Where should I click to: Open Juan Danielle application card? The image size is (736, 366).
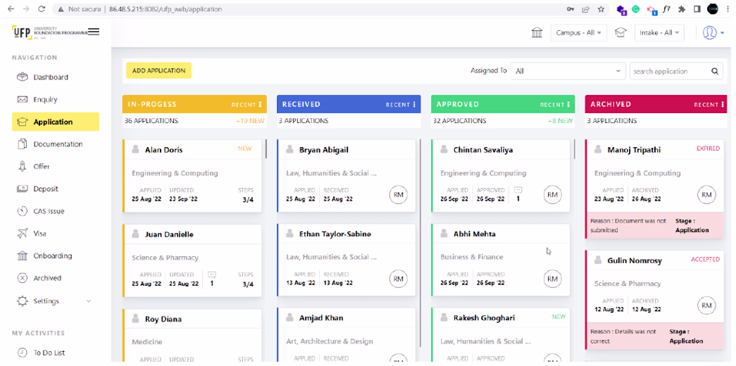tap(192, 260)
